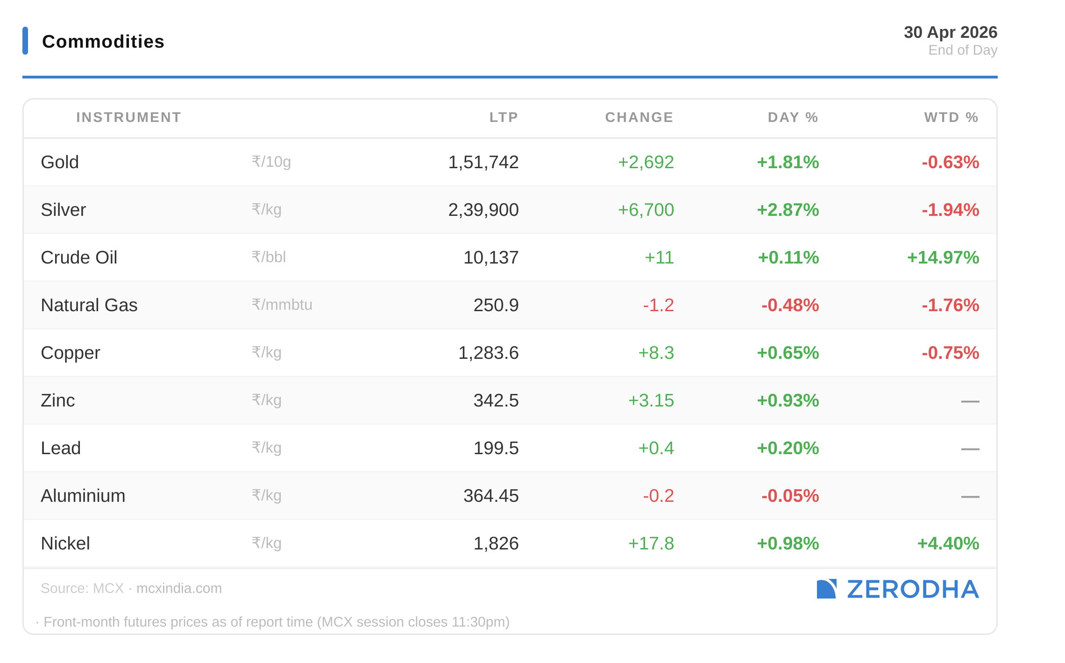Select the Gold instrument row name
Image resolution: width=1065 pixels, height=663 pixels.
60,162
